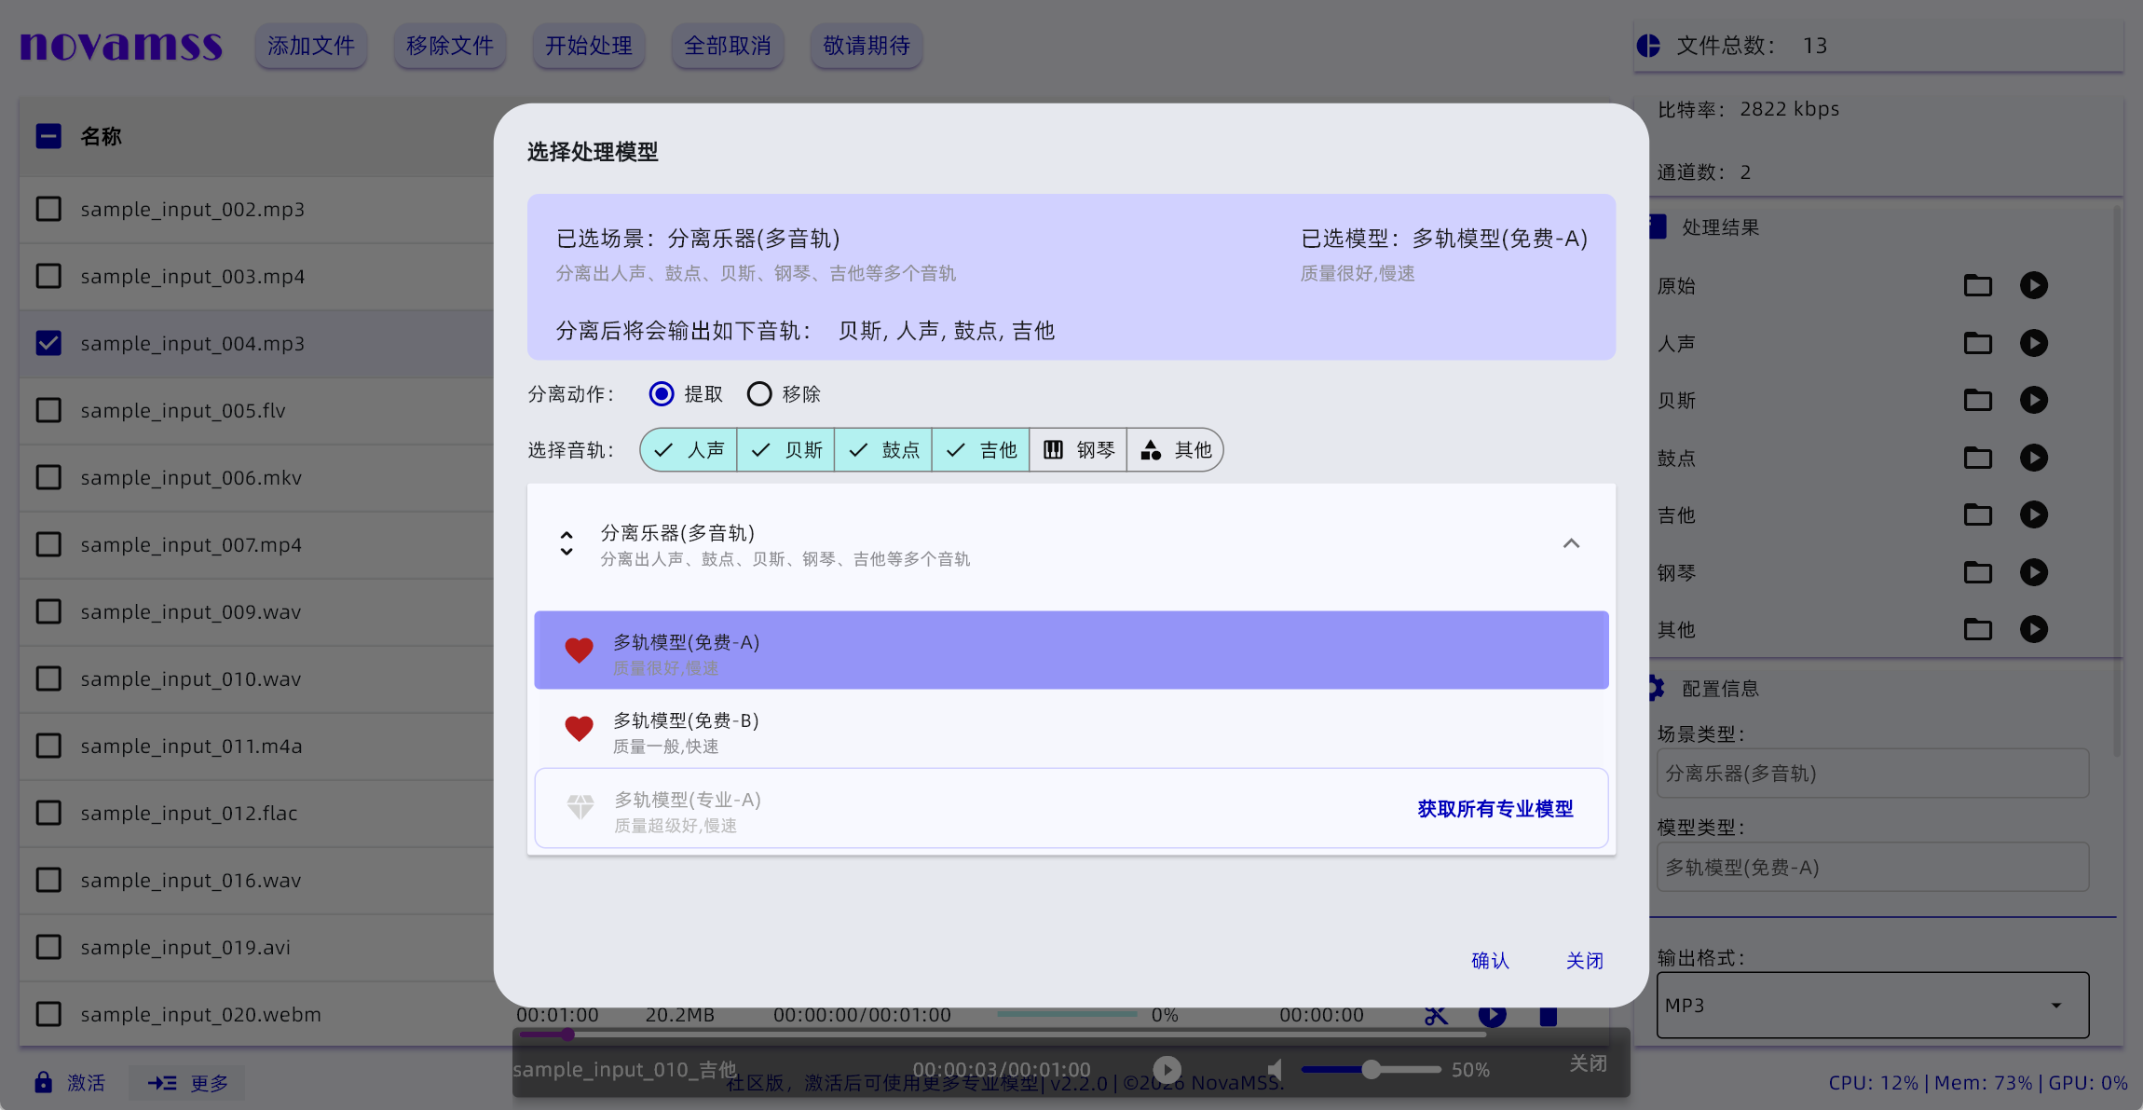Open folder for 人声 result track
The height and width of the screenshot is (1110, 2143).
1977,343
